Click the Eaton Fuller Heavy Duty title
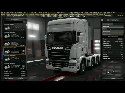The image size is (125, 93). (x=10, y=48)
